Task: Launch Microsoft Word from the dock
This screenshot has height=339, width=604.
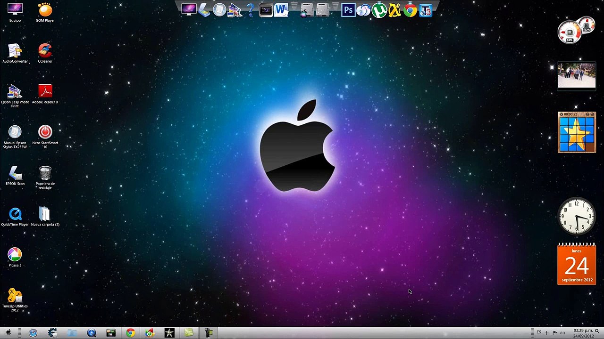Action: pyautogui.click(x=281, y=9)
